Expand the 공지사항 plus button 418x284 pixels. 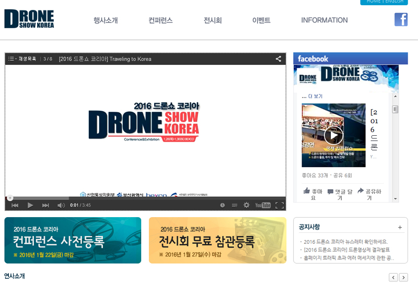pyautogui.click(x=400, y=227)
